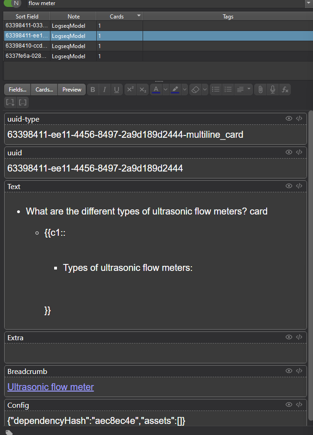313x435 pixels.
Task: Collapse the Breadcrumb field label
Action: [27, 372]
